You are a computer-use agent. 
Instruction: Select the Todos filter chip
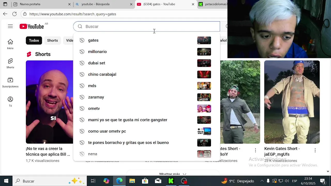click(34, 40)
